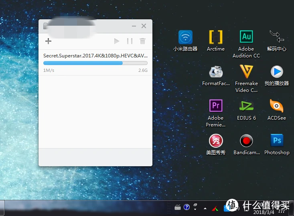This screenshot has height=216, width=294.
Task: Open the language bar options arrow
Action: click(195, 210)
